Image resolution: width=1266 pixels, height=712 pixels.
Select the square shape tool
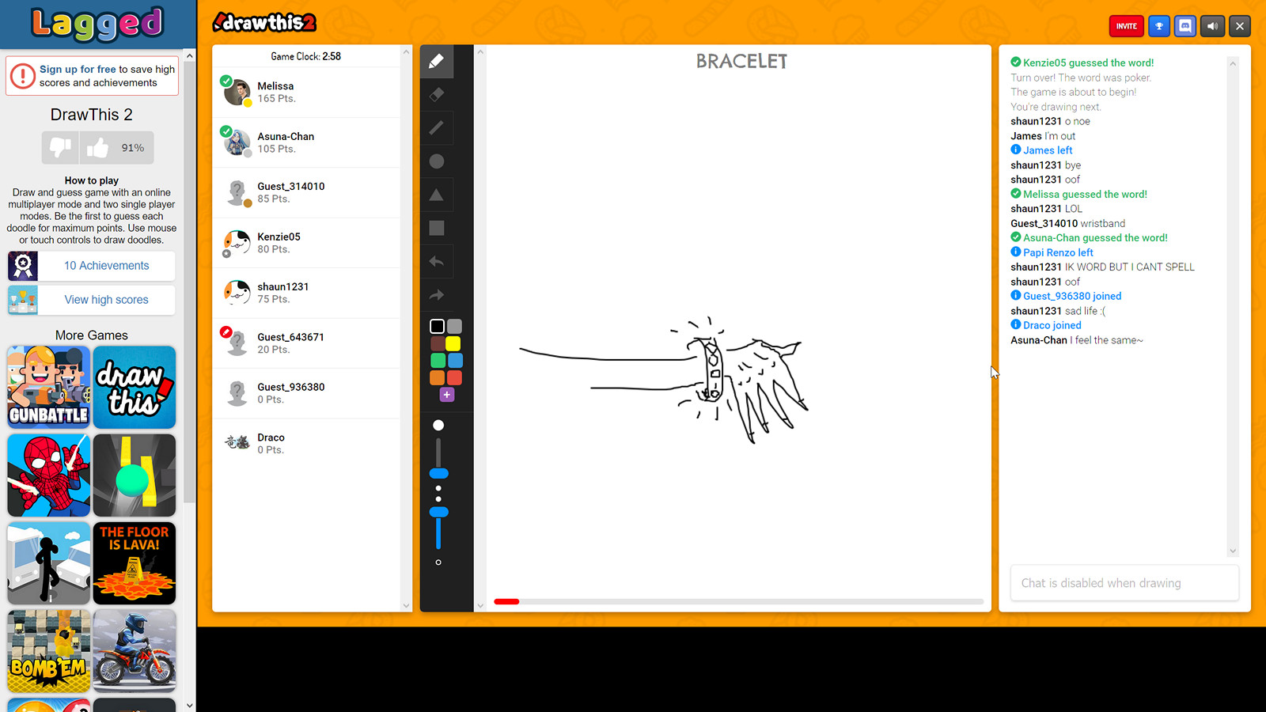[x=436, y=228]
